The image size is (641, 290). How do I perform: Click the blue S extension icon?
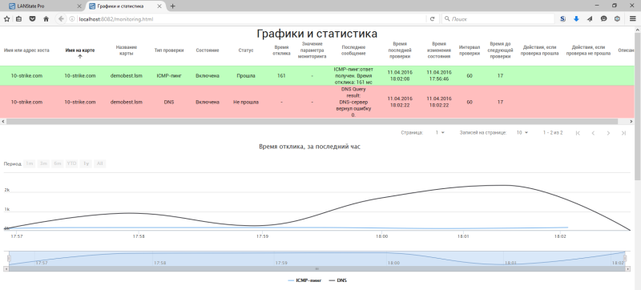563,18
